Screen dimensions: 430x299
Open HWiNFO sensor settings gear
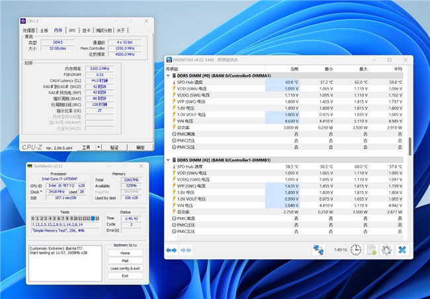[x=386, y=249]
